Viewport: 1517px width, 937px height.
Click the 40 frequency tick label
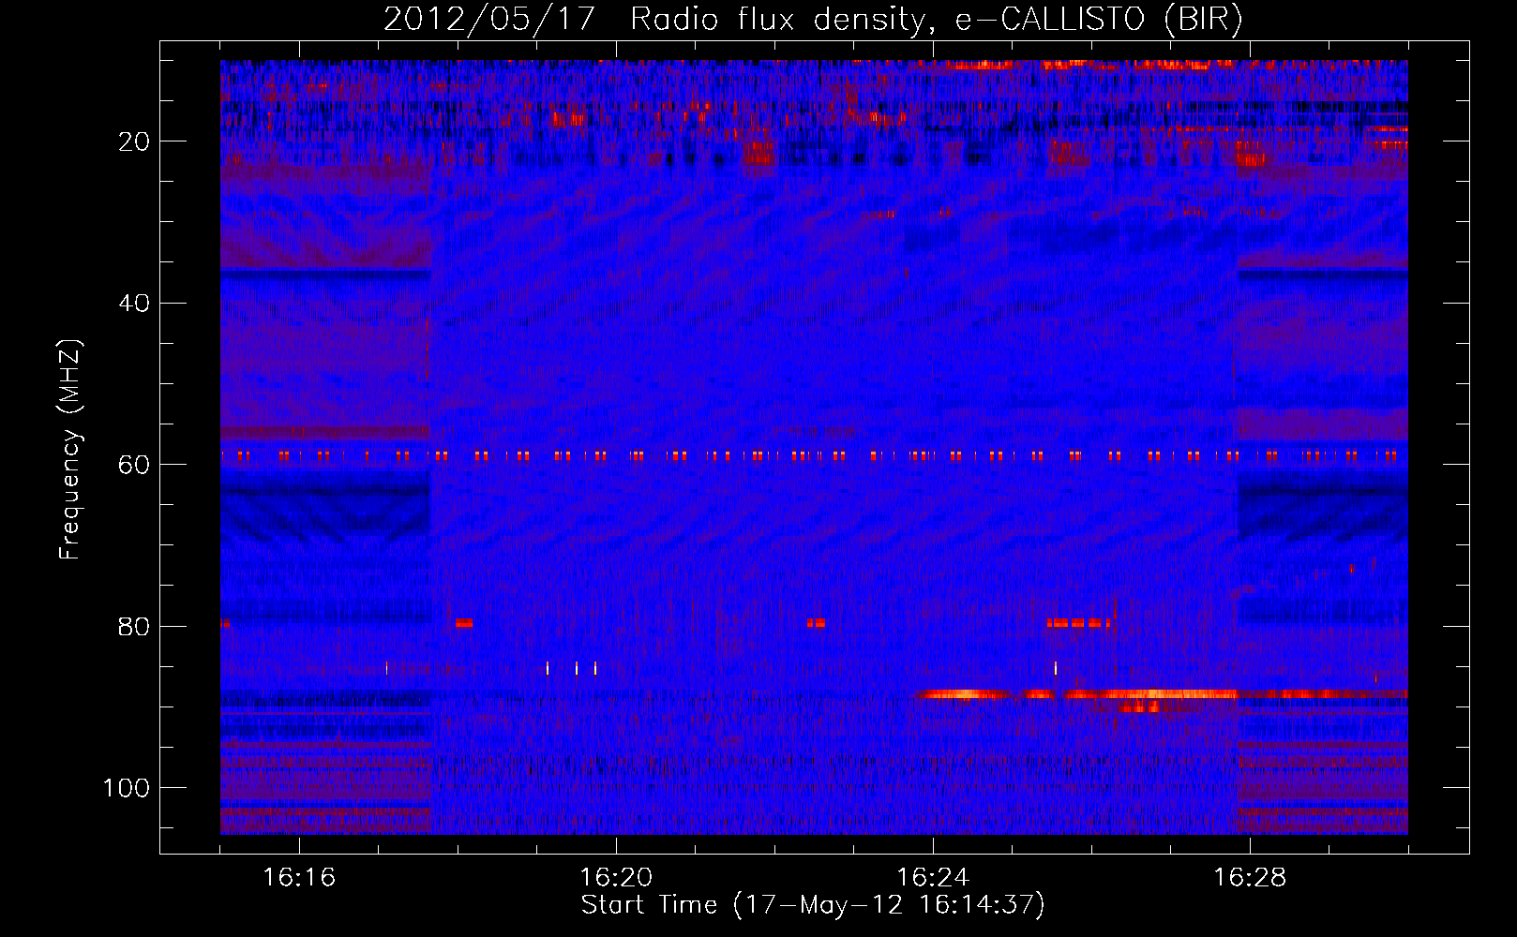tap(135, 304)
